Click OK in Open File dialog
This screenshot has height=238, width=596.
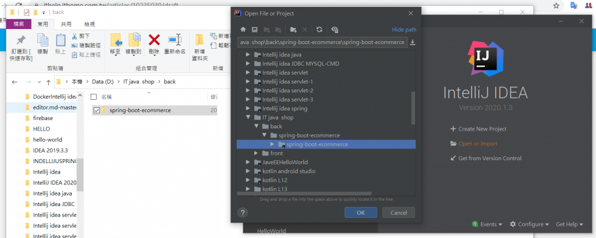click(x=361, y=212)
